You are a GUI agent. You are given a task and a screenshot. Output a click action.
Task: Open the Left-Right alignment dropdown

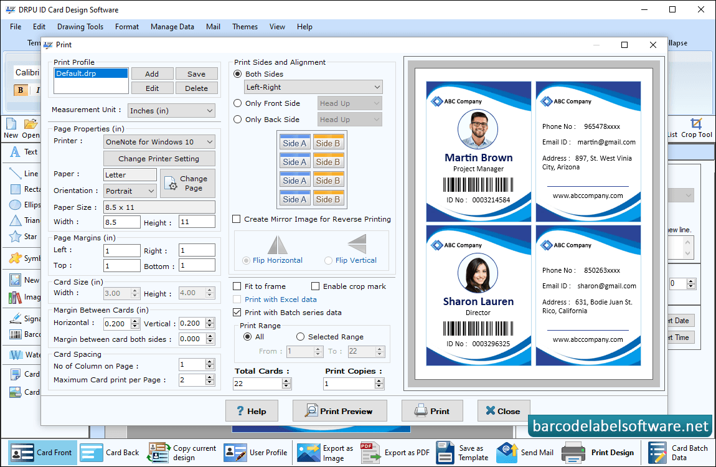313,87
